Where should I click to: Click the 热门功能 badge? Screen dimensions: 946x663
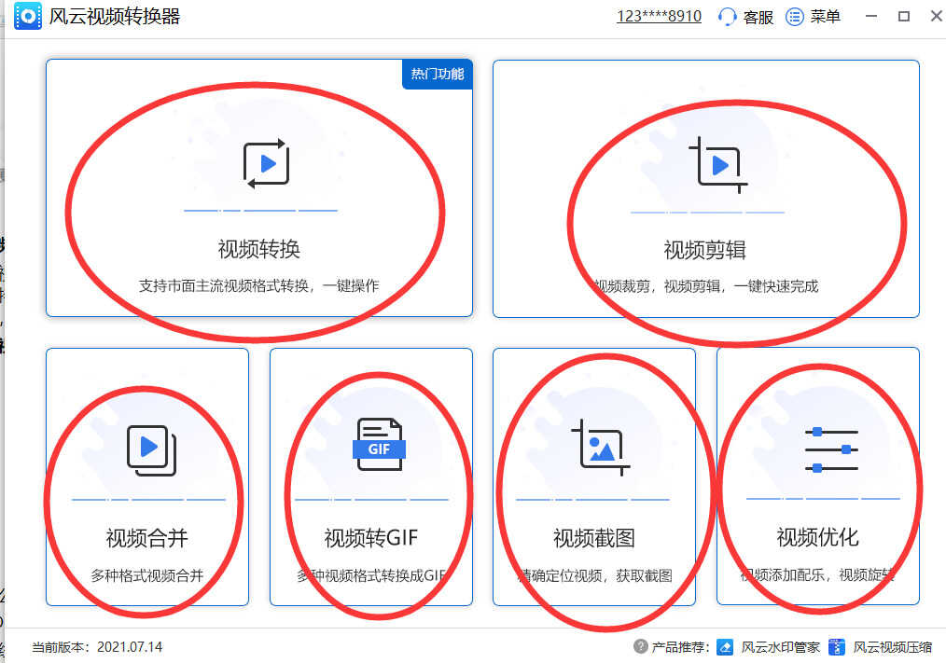[438, 75]
